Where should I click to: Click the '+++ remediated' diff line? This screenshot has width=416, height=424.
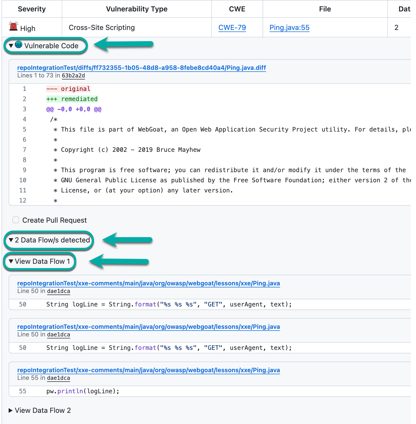pos(72,99)
